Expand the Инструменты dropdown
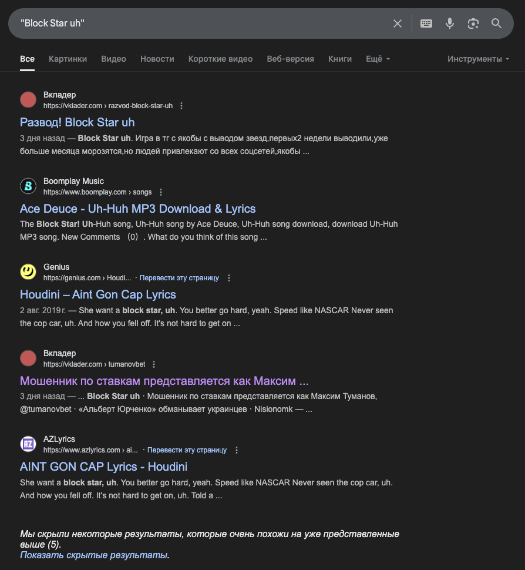 (x=478, y=59)
